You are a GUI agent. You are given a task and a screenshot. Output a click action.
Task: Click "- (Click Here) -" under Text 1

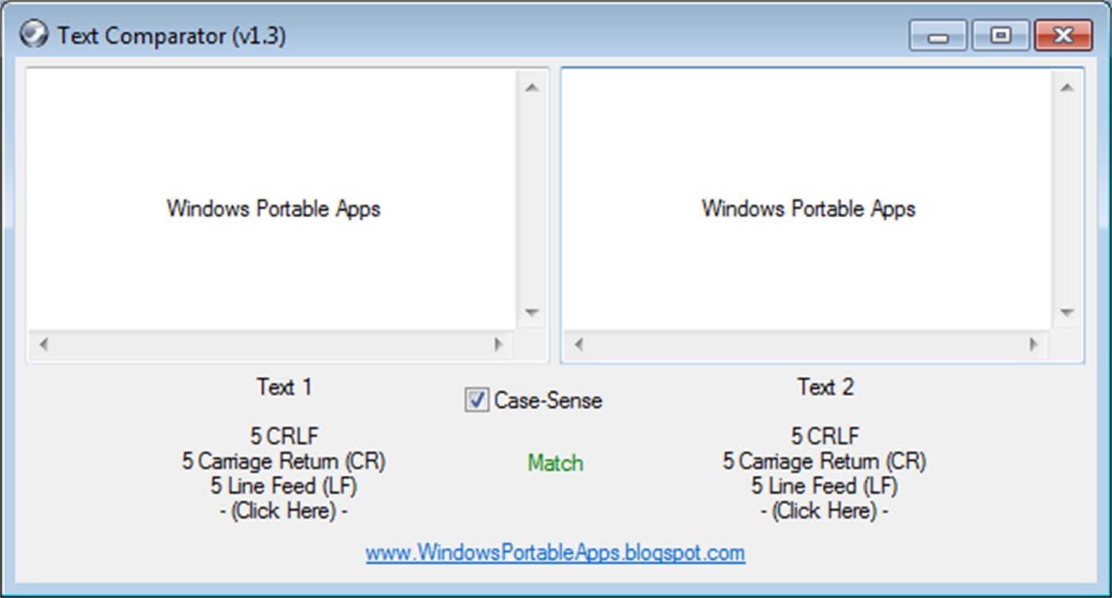pos(284,511)
